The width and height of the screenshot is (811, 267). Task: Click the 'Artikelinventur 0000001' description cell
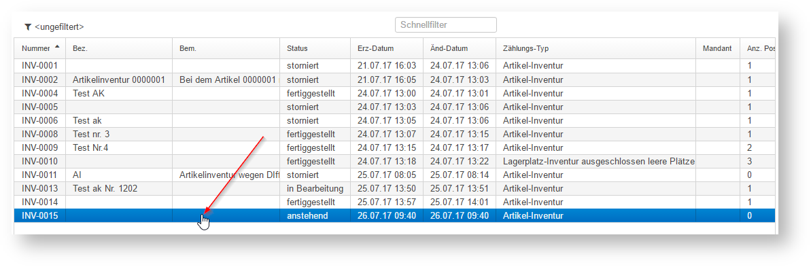119,80
